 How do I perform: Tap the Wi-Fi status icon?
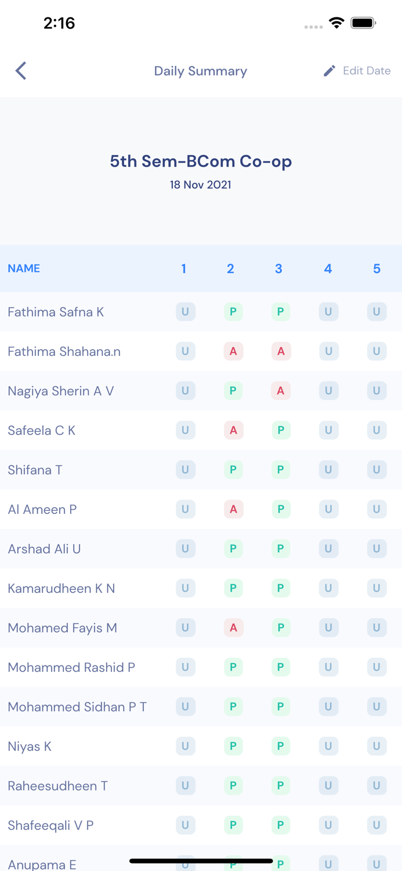point(337,24)
